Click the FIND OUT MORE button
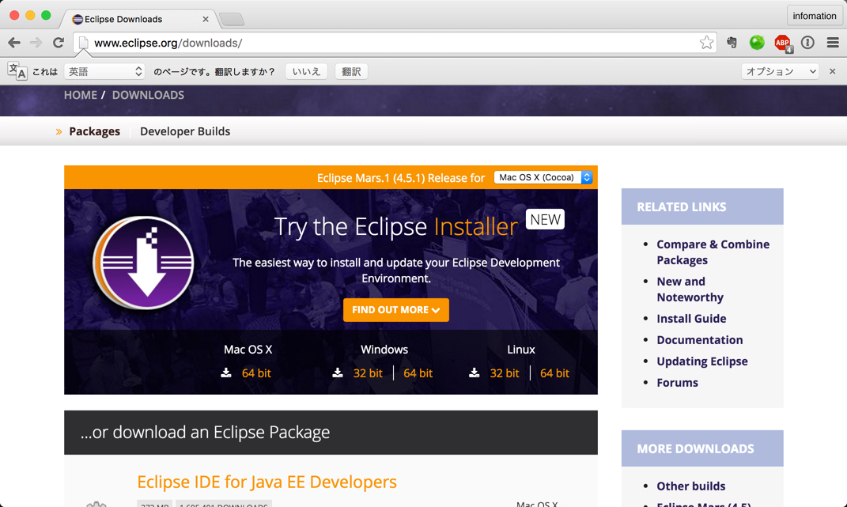 396,310
